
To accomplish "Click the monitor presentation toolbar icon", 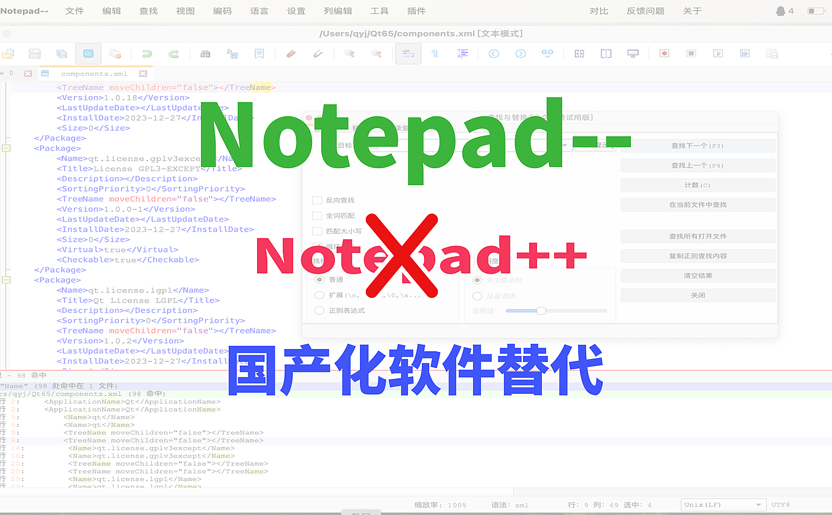I will pos(633,53).
